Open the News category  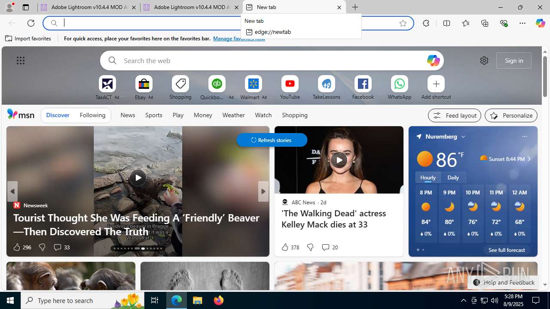pyautogui.click(x=128, y=115)
